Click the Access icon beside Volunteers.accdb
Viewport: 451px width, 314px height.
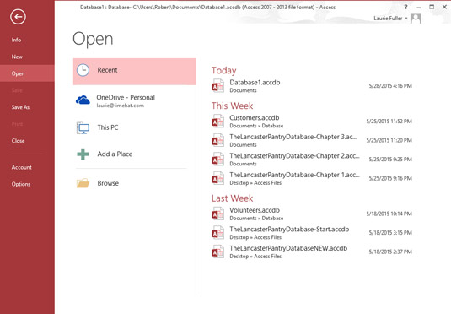[217, 214]
